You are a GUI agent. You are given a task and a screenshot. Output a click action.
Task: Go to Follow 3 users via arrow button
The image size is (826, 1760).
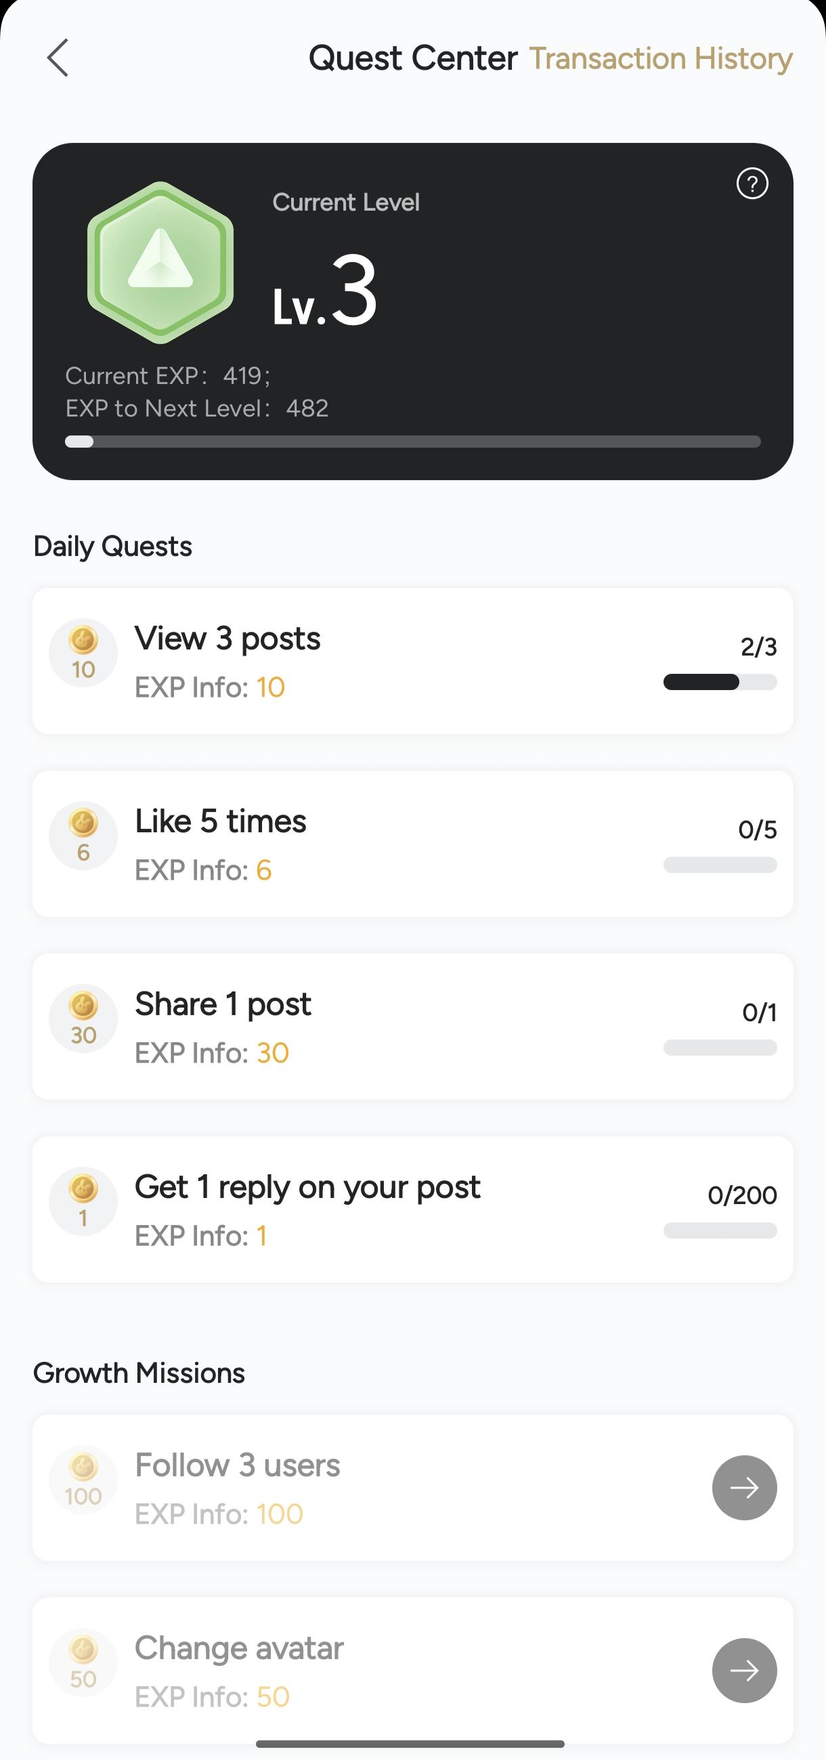[x=744, y=1487]
